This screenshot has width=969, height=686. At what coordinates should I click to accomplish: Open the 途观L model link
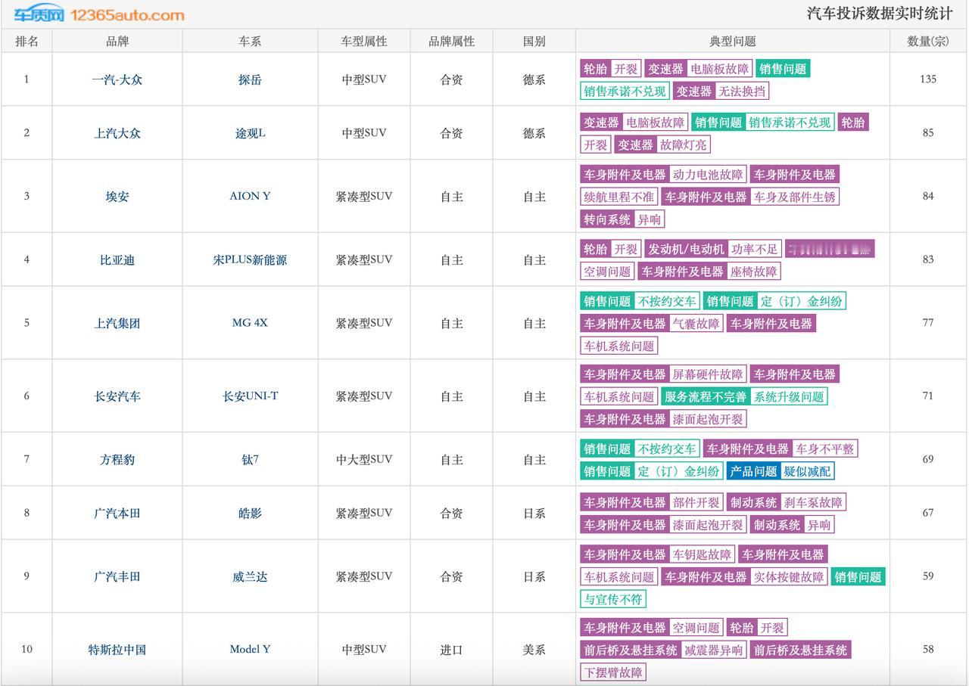click(250, 133)
